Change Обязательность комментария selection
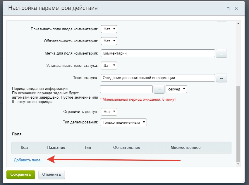Image resolution: width=249 pixels, height=185 pixels. coord(109,41)
